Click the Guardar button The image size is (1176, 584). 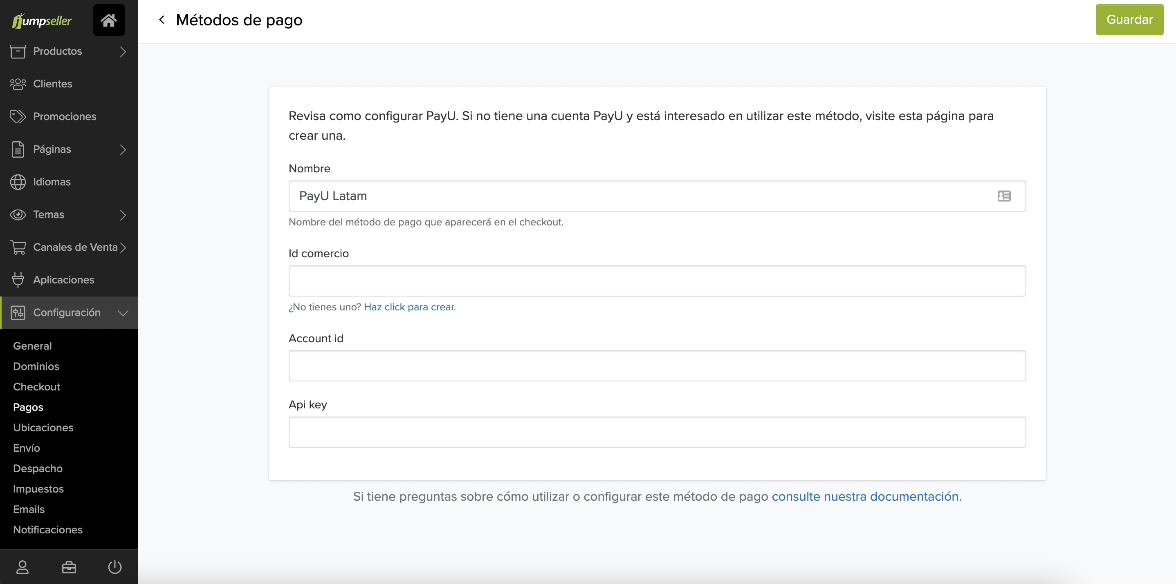coord(1129,20)
